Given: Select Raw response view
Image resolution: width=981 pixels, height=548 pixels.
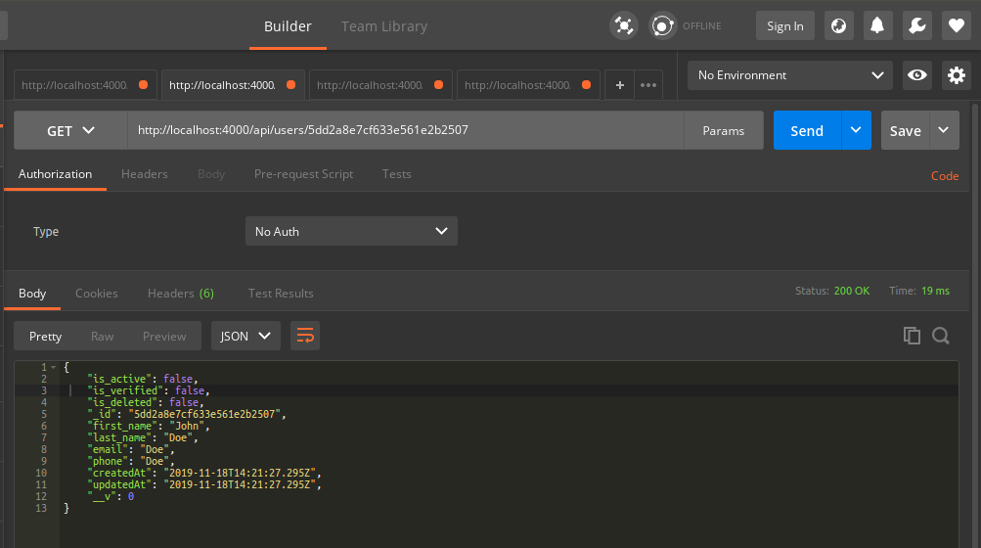Looking at the screenshot, I should [102, 336].
